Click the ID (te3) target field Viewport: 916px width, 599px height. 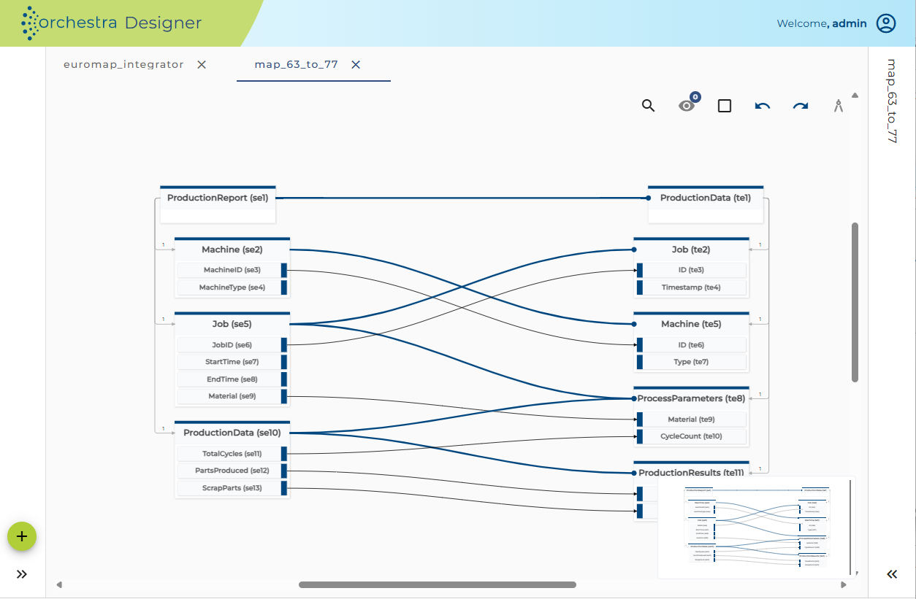(695, 270)
